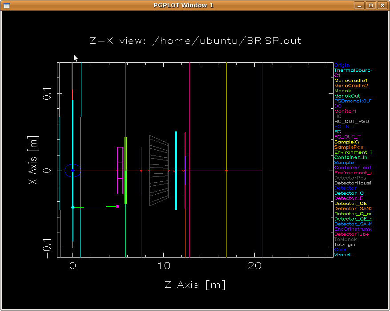The image size is (390, 311).
Task: Select the MonoCradle1 legend label
Action: (x=351, y=81)
